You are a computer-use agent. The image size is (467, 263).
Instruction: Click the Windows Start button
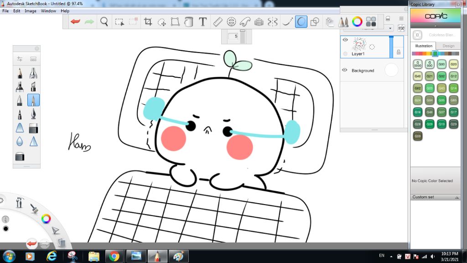[9, 256]
